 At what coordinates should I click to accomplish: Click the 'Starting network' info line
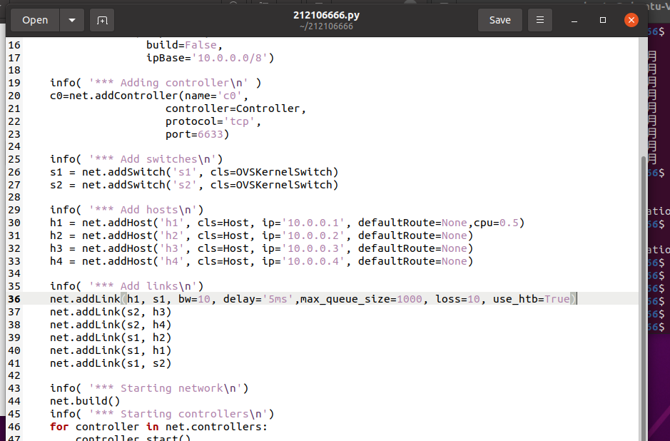pos(149,388)
